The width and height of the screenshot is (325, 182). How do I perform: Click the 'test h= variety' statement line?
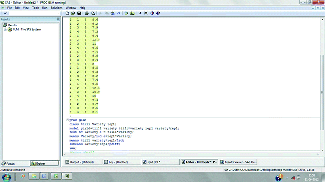click(101, 132)
